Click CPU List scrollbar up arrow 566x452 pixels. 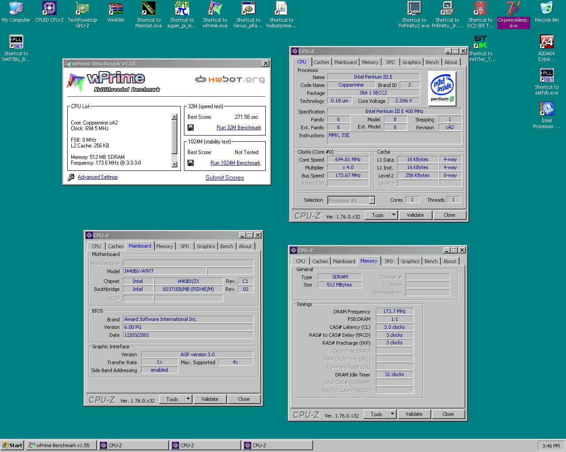tap(174, 117)
